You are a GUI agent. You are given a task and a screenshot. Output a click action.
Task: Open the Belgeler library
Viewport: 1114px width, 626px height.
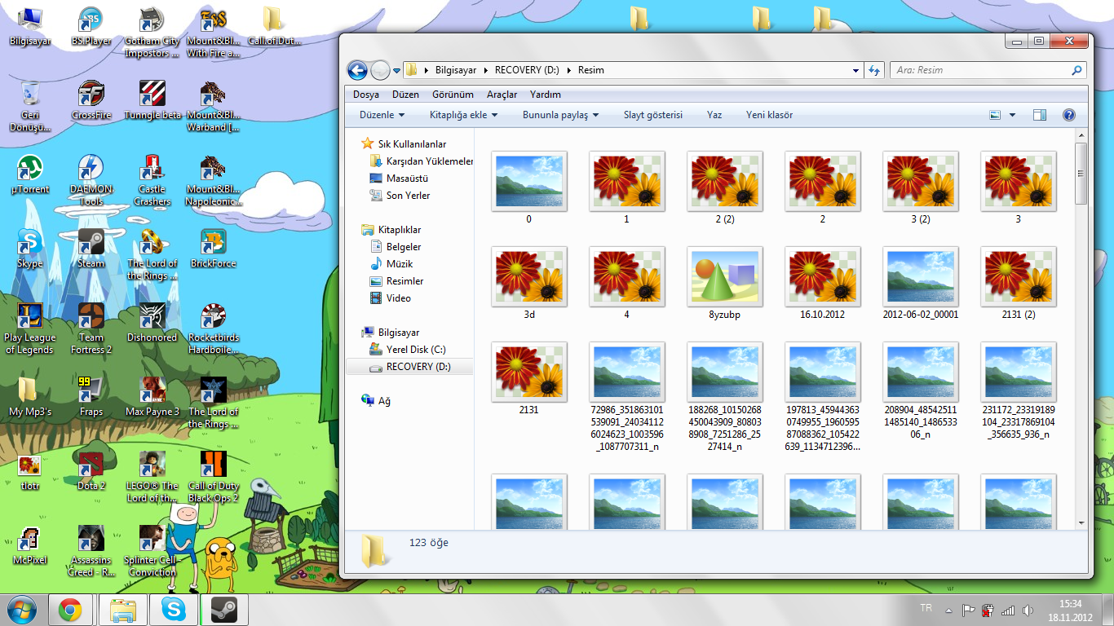click(x=396, y=247)
